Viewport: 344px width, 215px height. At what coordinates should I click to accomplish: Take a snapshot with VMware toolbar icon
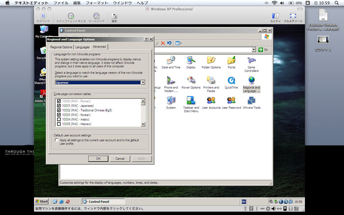tap(71, 18)
